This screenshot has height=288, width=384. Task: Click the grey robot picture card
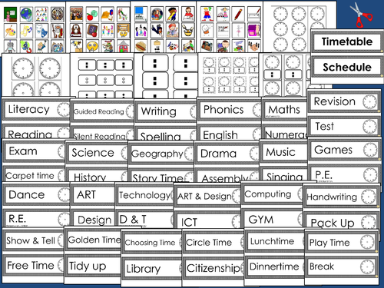point(10,46)
